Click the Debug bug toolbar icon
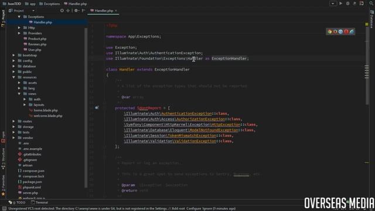This screenshot has height=211, width=375. pyautogui.click(x=347, y=4)
